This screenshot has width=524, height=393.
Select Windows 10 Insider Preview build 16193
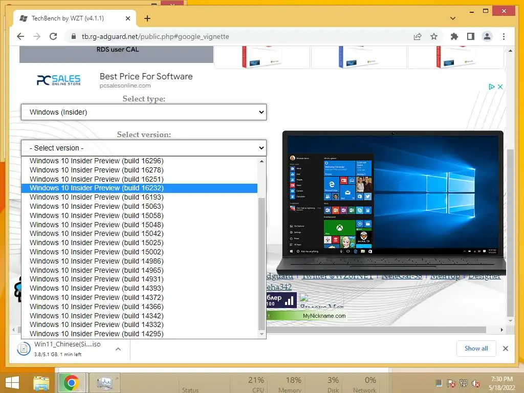tap(139, 197)
